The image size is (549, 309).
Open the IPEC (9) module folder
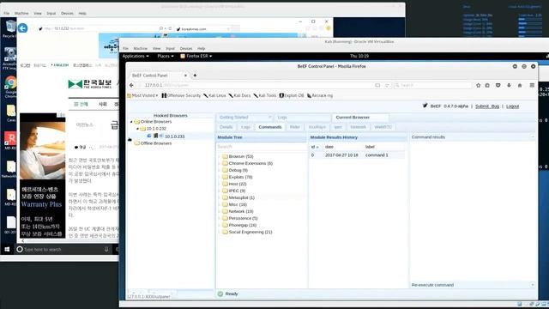coord(237,191)
